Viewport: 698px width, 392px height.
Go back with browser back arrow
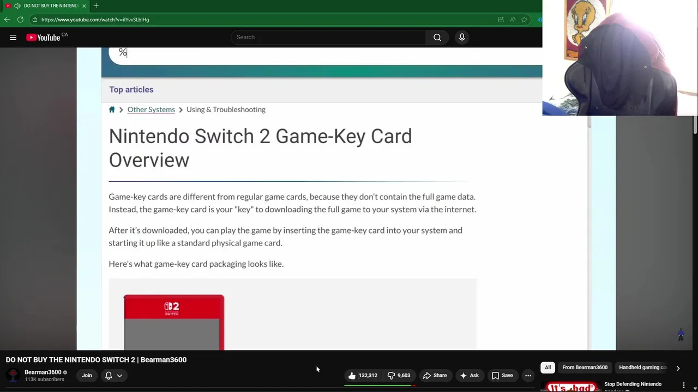pos(7,20)
